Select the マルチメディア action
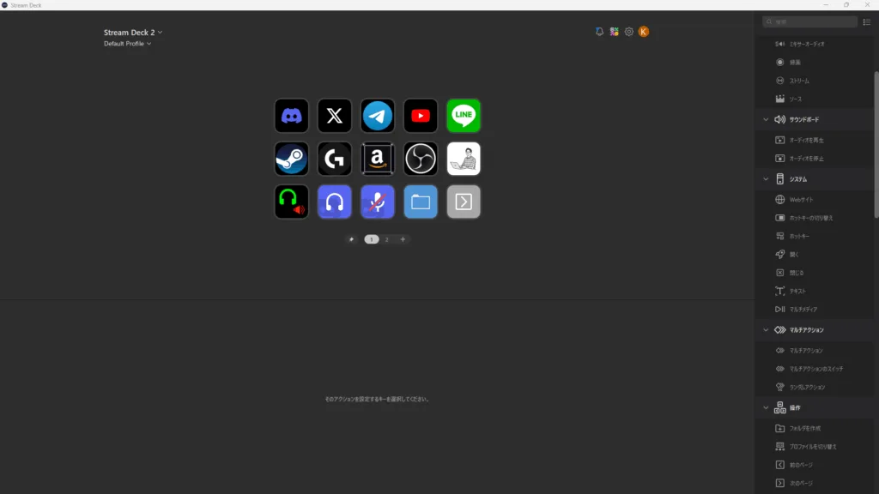The width and height of the screenshot is (879, 494). [x=815, y=309]
